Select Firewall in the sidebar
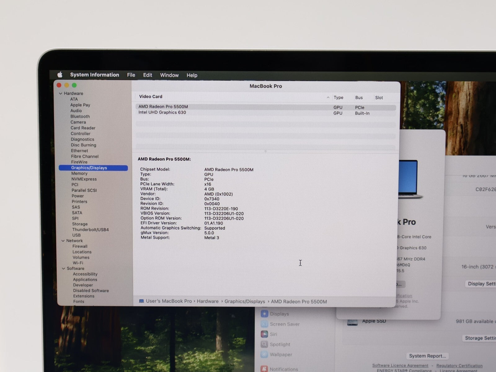496x372 pixels. 80,246
